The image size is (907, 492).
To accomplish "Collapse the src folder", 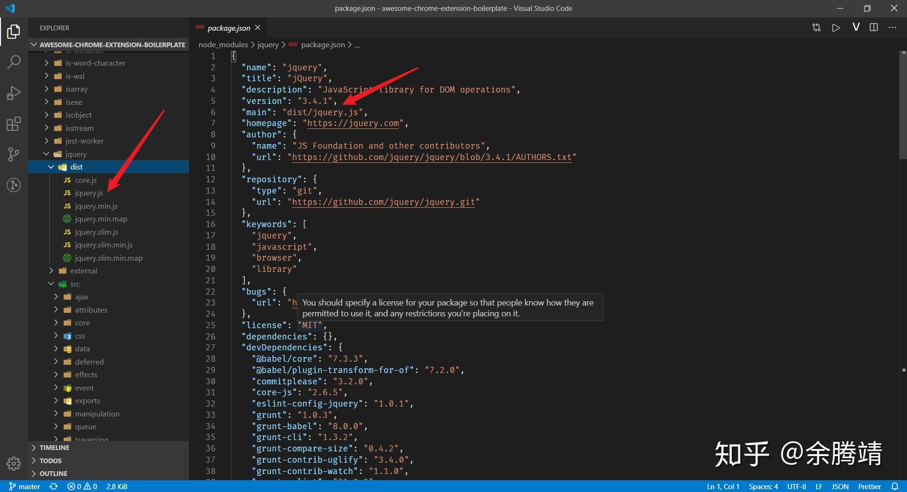I will pyautogui.click(x=108, y=284).
